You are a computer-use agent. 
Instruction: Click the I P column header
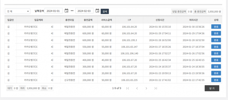[129, 20]
